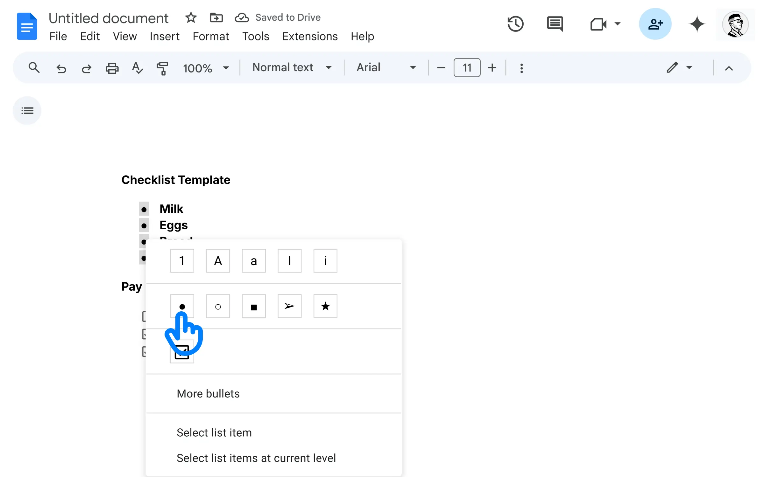This screenshot has height=477, width=764.
Task: Open version history clock icon
Action: pos(515,24)
